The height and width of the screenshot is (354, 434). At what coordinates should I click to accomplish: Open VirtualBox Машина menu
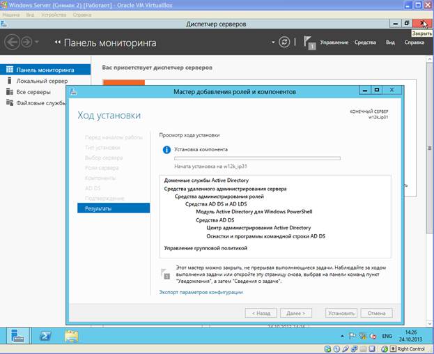[x=11, y=15]
